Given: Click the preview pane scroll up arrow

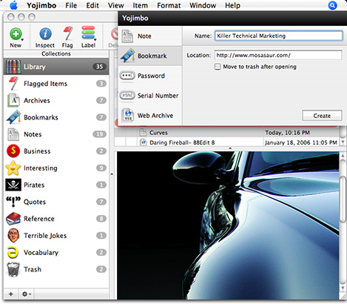Looking at the screenshot, I should pos(343,156).
